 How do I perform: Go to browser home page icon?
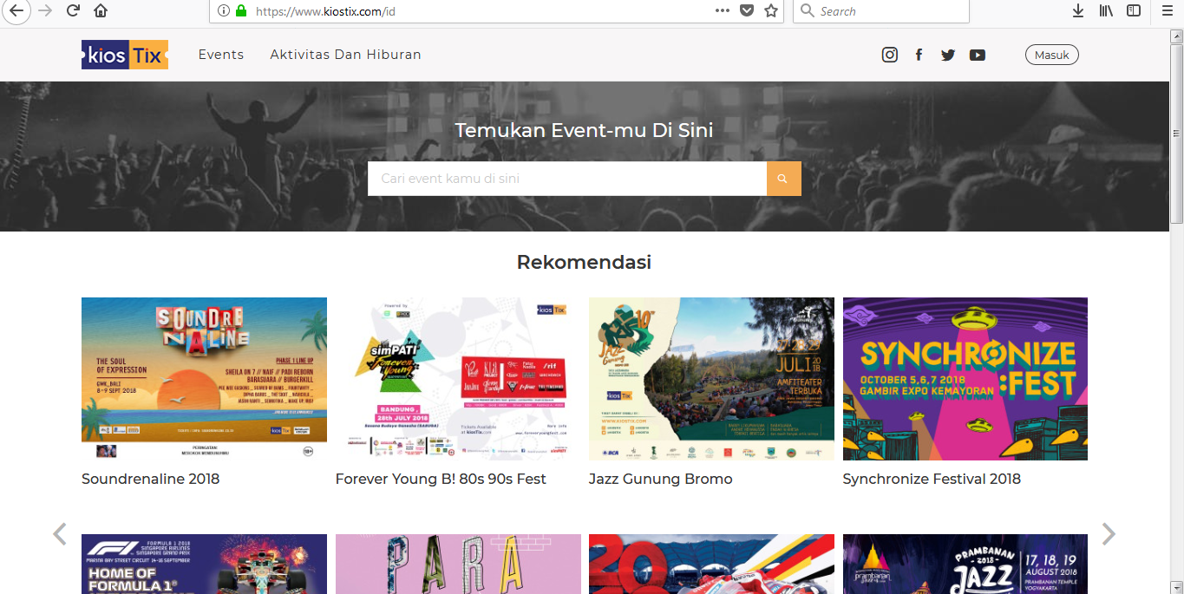point(101,10)
